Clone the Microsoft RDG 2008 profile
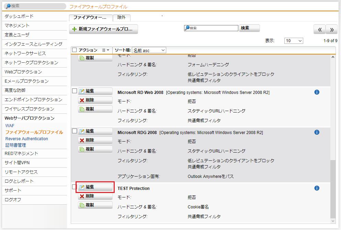The image size is (341, 230). 95,149
